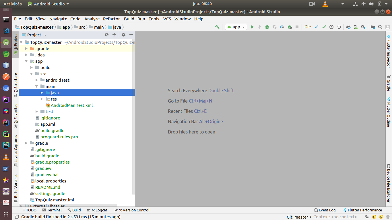392x220 pixels.
Task: Open Search Everywhere with the magnifier icon
Action: [381, 27]
